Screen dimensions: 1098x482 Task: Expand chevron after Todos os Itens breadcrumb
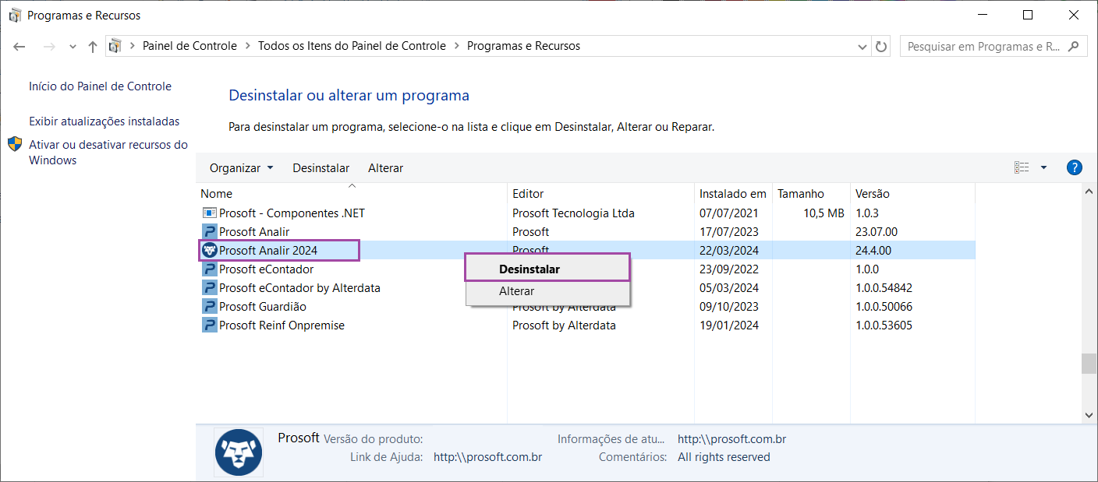point(457,47)
